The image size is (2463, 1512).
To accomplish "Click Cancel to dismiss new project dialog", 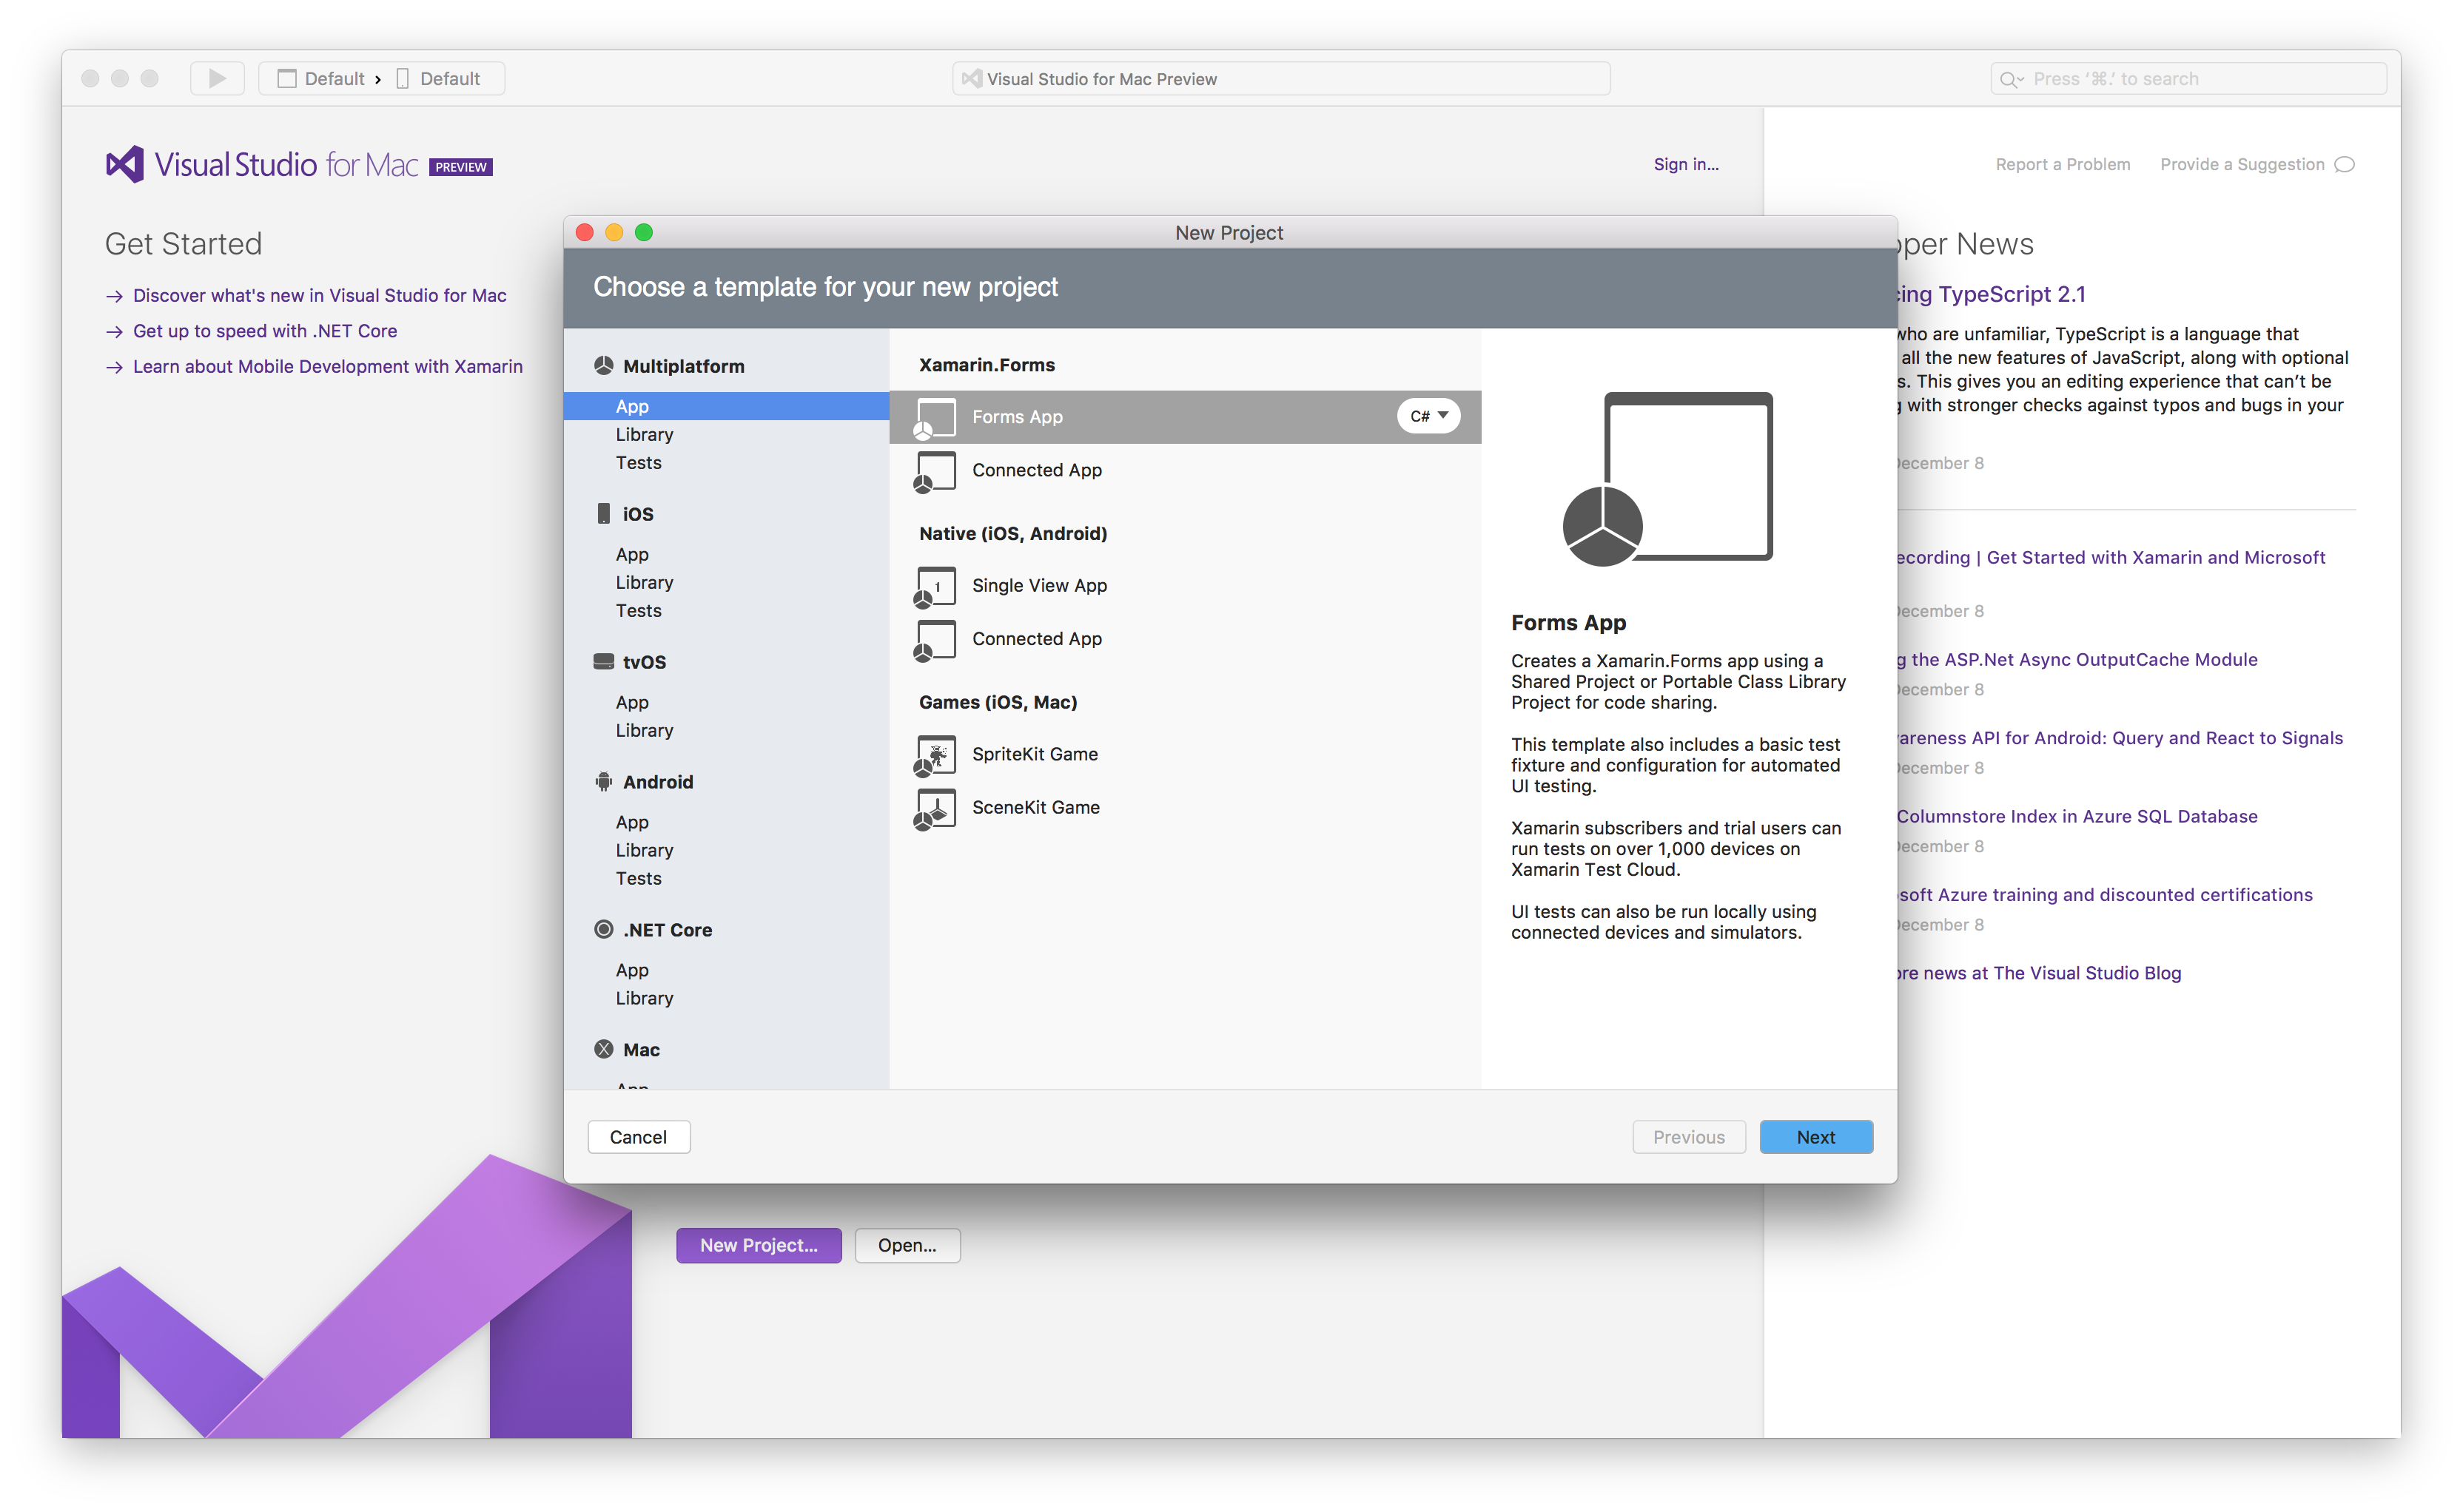I will (637, 1135).
